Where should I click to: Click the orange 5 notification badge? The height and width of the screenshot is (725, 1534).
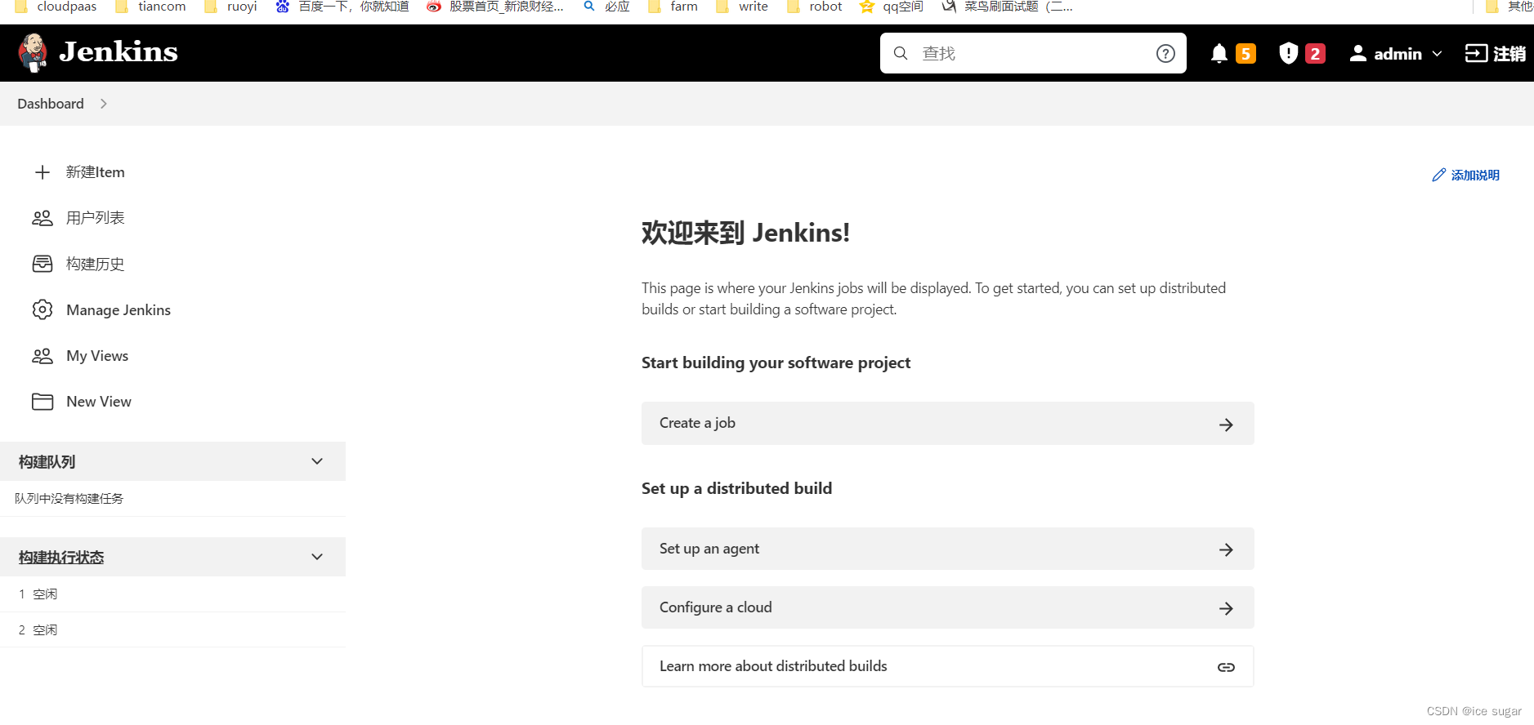click(1246, 54)
